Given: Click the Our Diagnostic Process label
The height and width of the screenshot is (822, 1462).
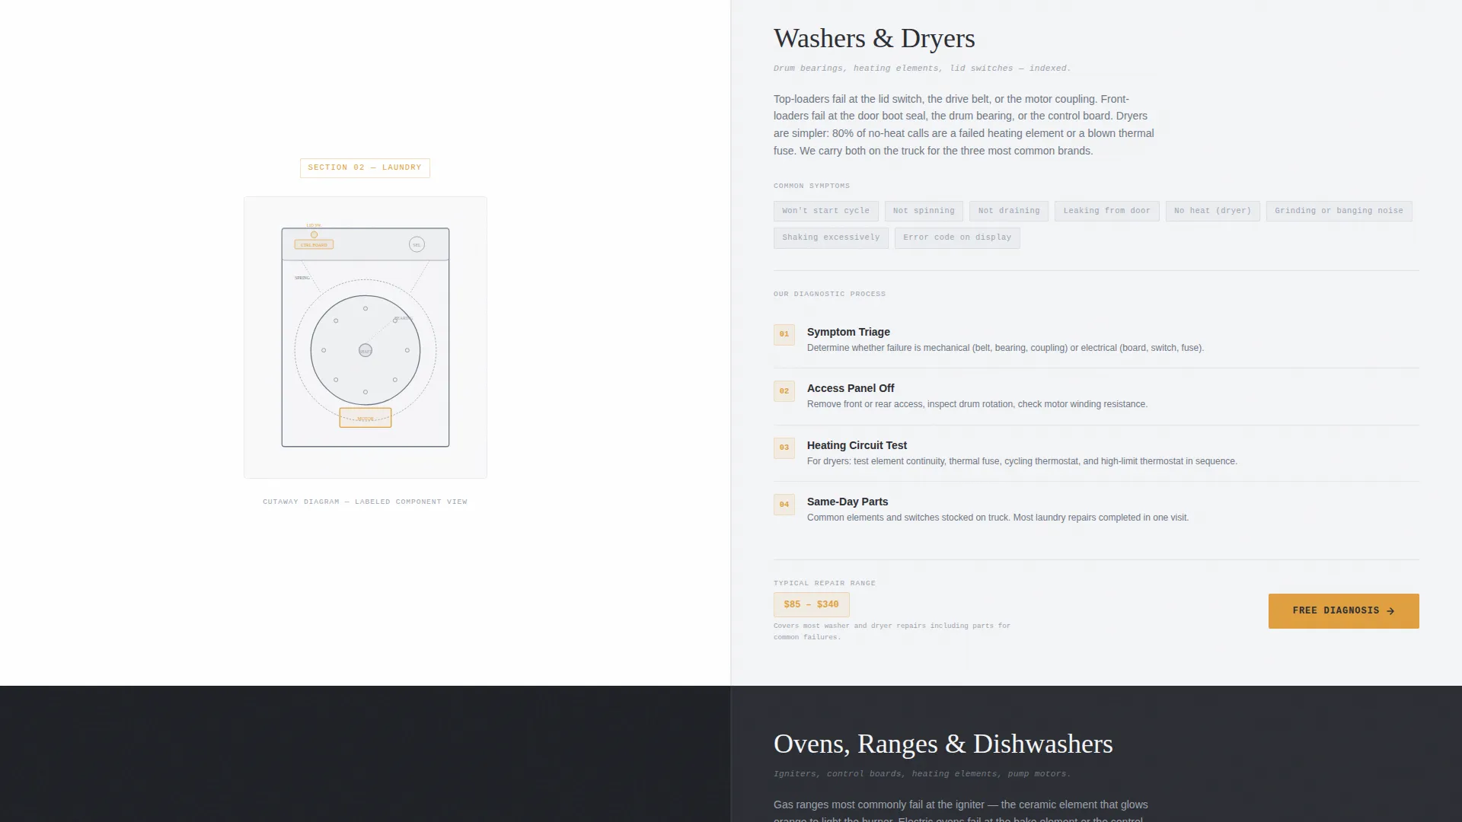Looking at the screenshot, I should [x=829, y=294].
